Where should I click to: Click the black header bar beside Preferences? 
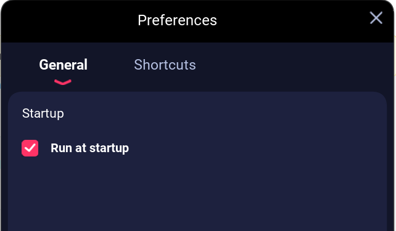[291, 22]
